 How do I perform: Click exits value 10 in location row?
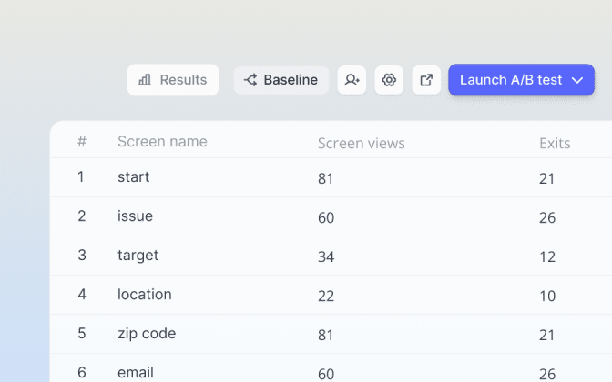547,296
